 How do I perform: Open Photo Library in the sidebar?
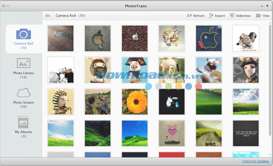coord(24,68)
